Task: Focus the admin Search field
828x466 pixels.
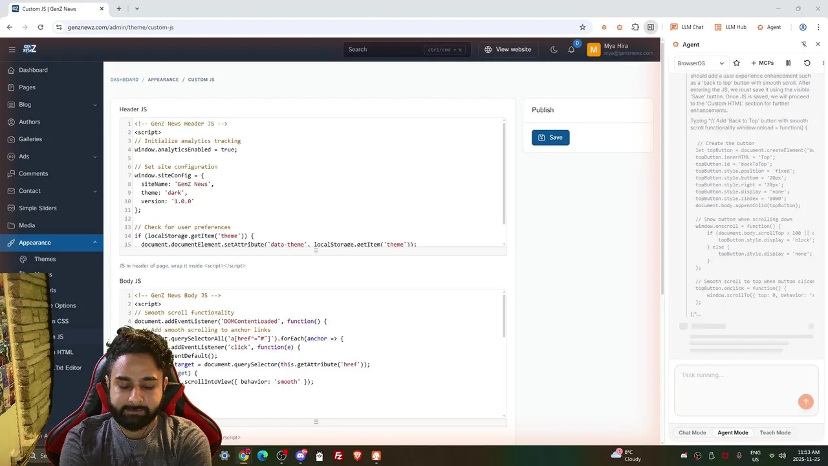Action: [406, 49]
